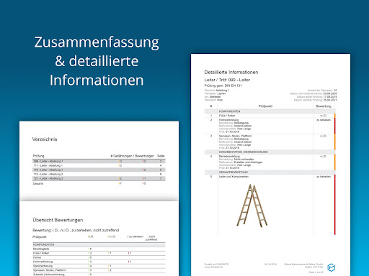
Task: Click the 'Prüfung' column header in Verzeichnis
Action: (x=38, y=156)
